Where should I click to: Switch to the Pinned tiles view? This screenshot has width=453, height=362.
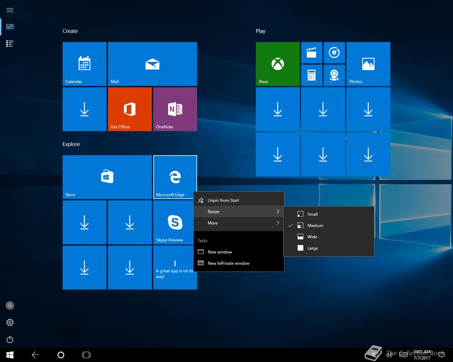(10, 27)
